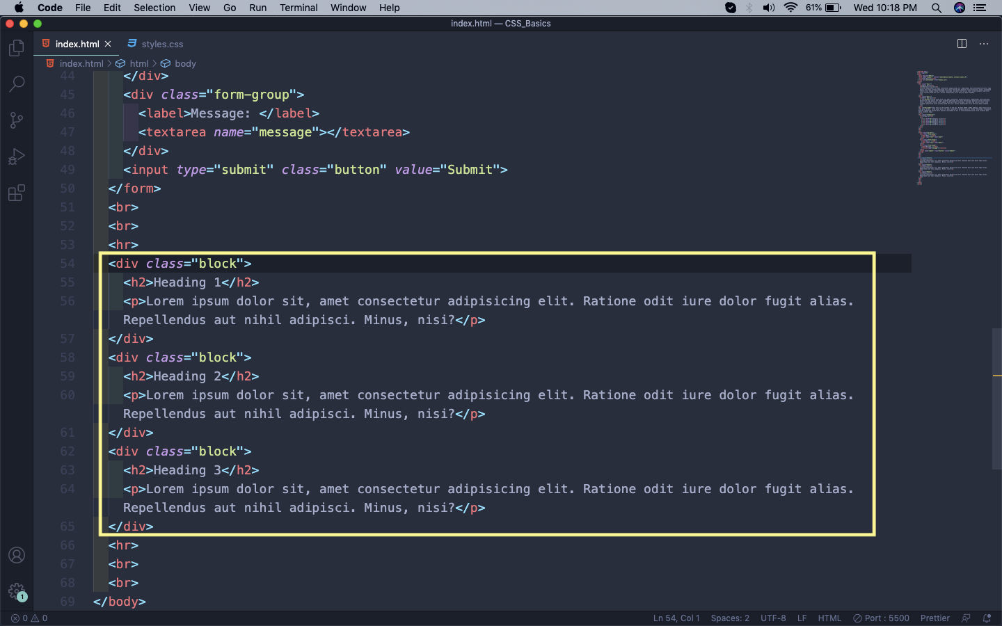
Task: Change indentation via Spaces: 2
Action: point(730,618)
